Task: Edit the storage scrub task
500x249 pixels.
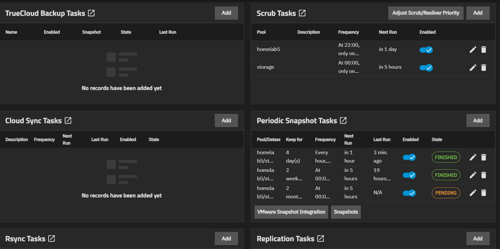Action: pos(473,67)
